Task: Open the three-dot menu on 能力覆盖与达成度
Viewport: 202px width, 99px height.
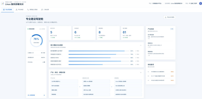Action: click(x=141, y=45)
